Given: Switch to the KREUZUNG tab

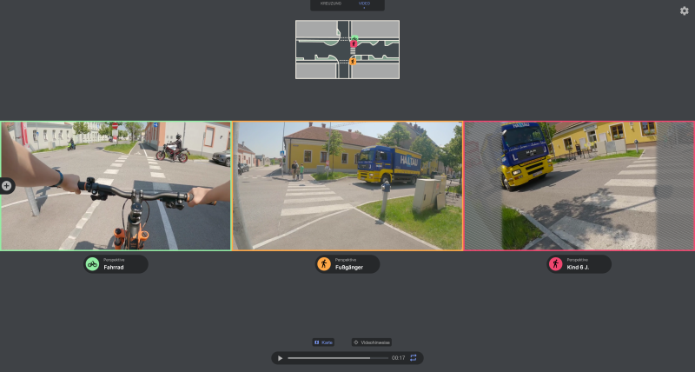Looking at the screenshot, I should pos(331,3).
